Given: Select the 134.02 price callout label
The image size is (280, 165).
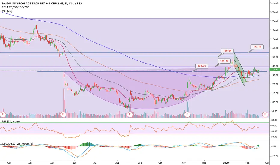Looking at the screenshot, I should point(202,66).
